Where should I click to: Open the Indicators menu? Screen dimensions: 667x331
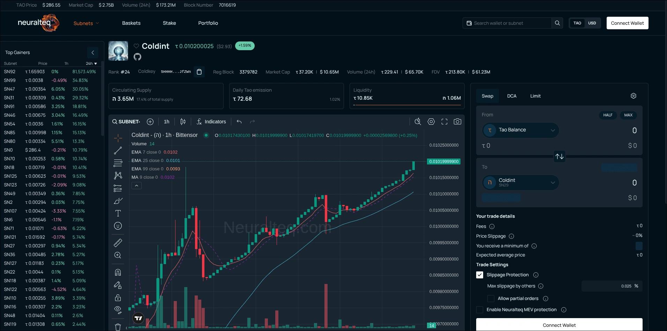(211, 122)
